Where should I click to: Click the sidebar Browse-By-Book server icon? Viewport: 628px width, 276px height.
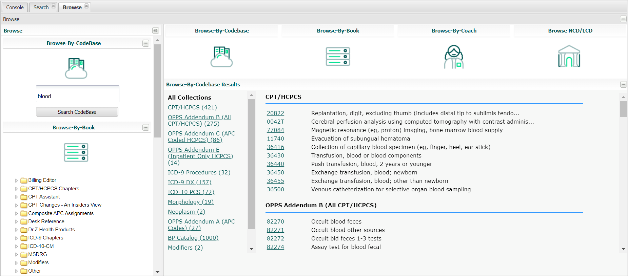pyautogui.click(x=76, y=152)
